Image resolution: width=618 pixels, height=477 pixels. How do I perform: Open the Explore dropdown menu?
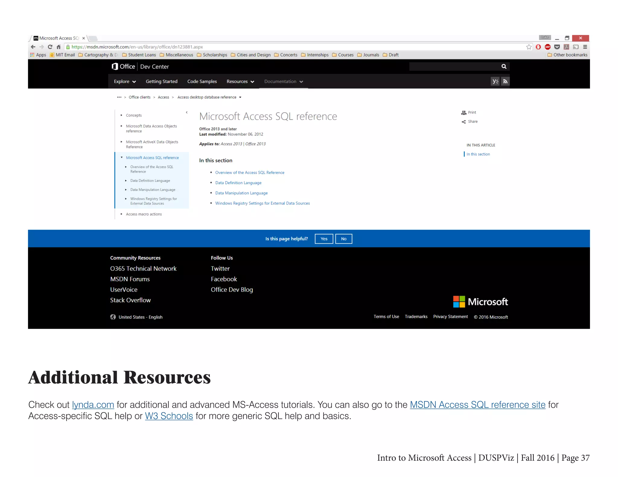[125, 81]
